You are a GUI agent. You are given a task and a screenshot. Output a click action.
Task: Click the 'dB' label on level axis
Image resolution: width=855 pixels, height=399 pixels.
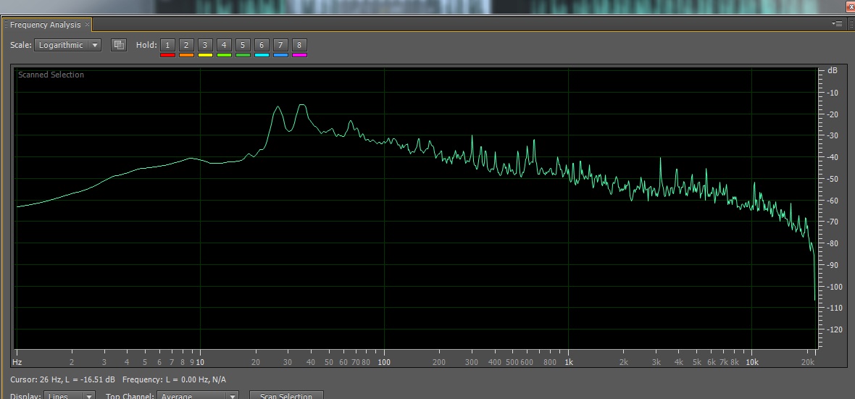pos(832,71)
